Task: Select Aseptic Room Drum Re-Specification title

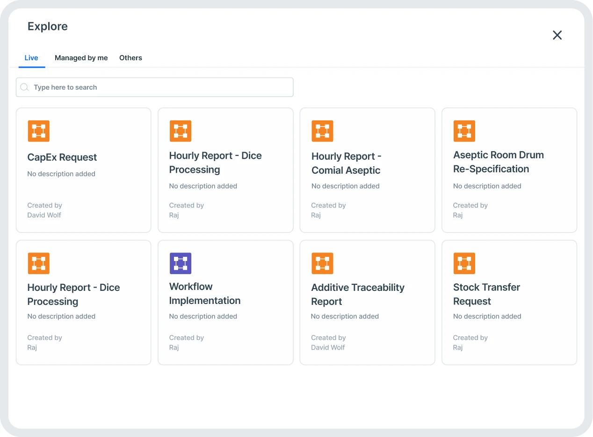Action: (499, 162)
